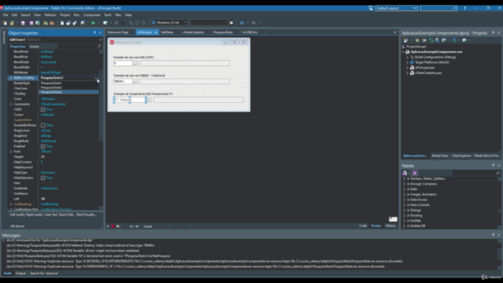Click the Right Justify link

coord(35,215)
